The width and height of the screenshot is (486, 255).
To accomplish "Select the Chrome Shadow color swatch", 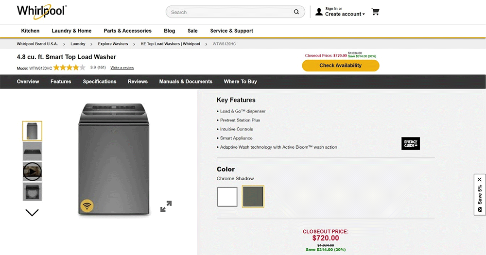I will tap(253, 197).
